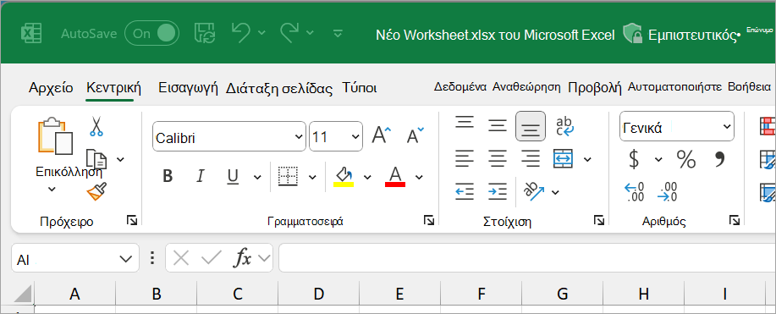The width and height of the screenshot is (776, 314).
Task: Toggle Underline formatting
Action: [233, 176]
